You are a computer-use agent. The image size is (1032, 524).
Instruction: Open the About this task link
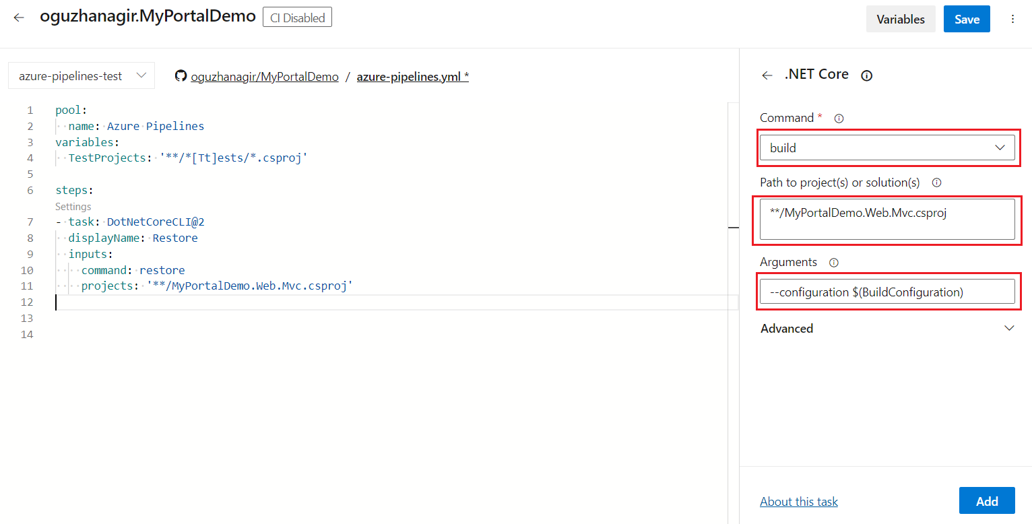point(799,501)
